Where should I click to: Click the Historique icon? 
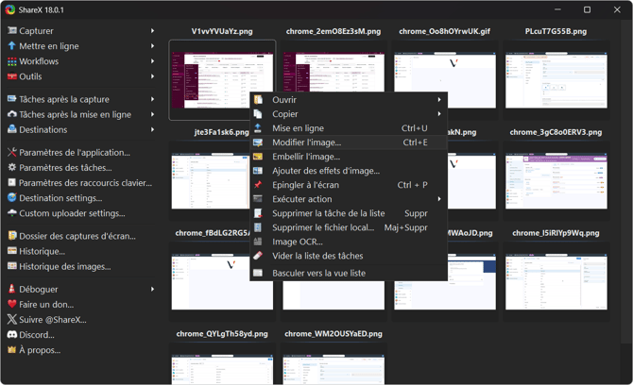12,251
